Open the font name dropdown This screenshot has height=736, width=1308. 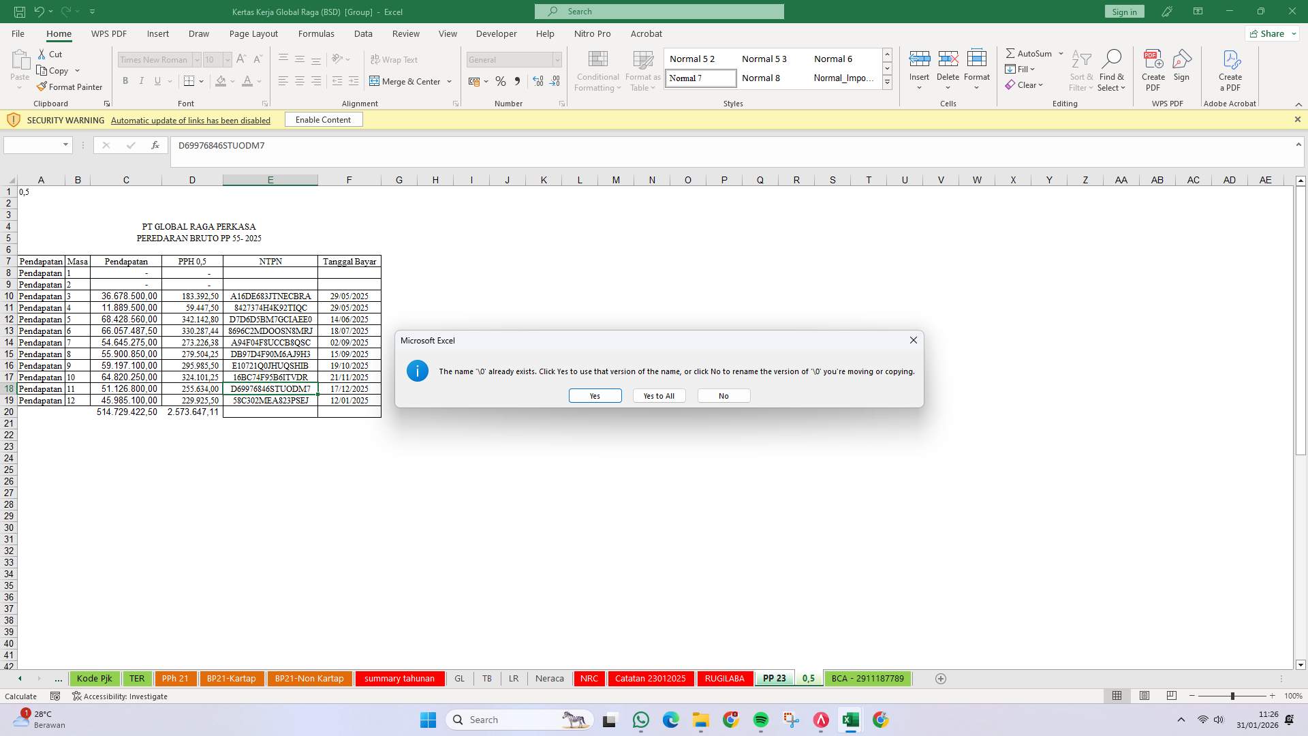(196, 59)
